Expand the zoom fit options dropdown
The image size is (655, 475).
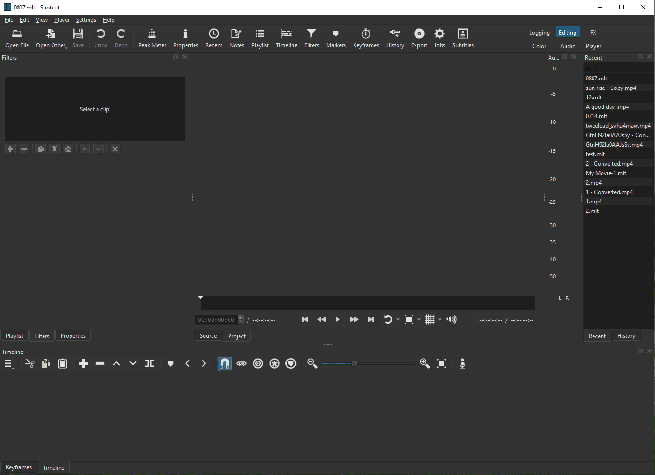tap(419, 319)
